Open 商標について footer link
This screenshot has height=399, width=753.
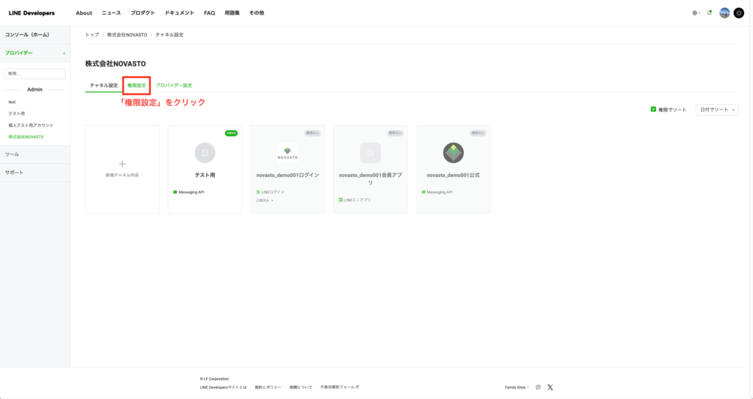(x=301, y=387)
